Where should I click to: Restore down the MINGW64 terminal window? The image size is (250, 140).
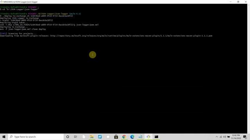[x=238, y=2]
